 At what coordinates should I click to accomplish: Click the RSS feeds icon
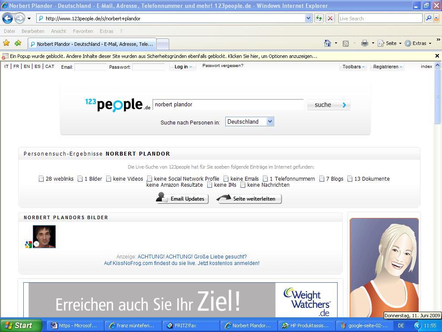[346, 44]
